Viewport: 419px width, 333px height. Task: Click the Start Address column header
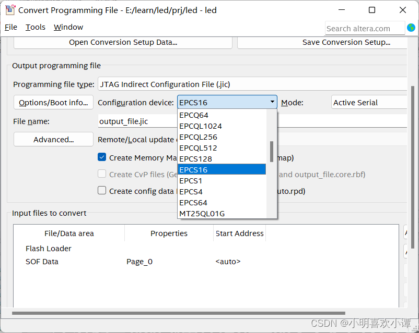tap(239, 233)
